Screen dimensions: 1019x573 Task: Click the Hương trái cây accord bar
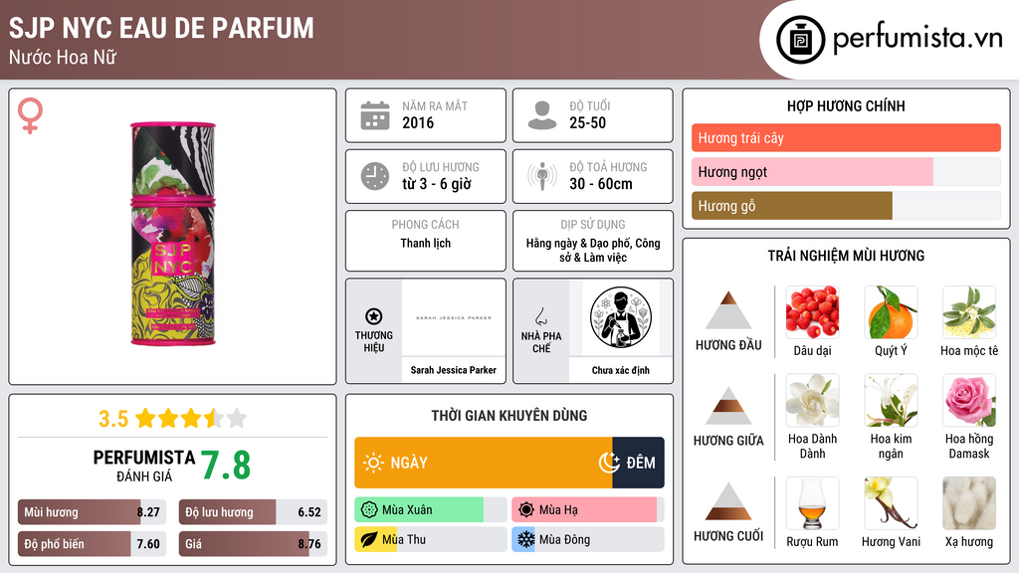click(x=846, y=137)
